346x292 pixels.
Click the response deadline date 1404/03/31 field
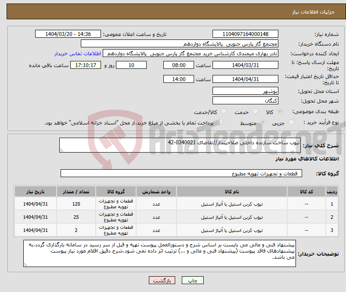click(x=245, y=65)
